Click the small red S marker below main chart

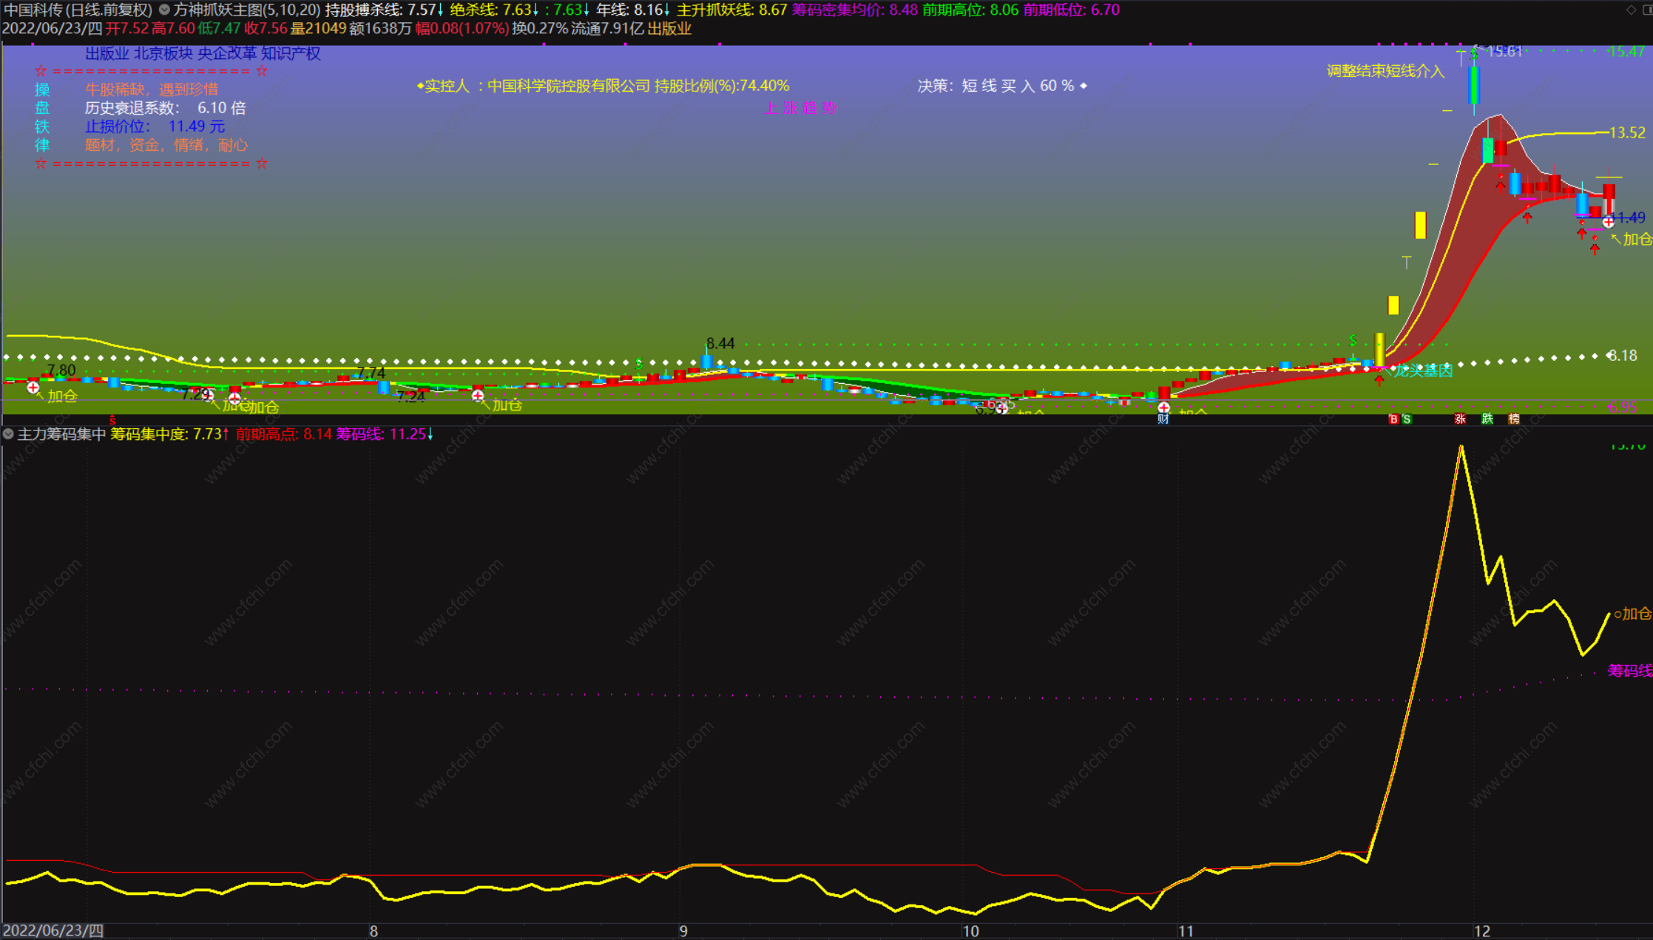pyautogui.click(x=112, y=420)
